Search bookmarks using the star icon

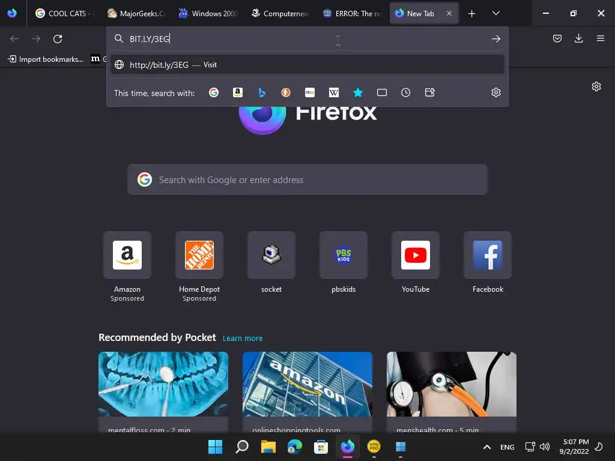(358, 92)
